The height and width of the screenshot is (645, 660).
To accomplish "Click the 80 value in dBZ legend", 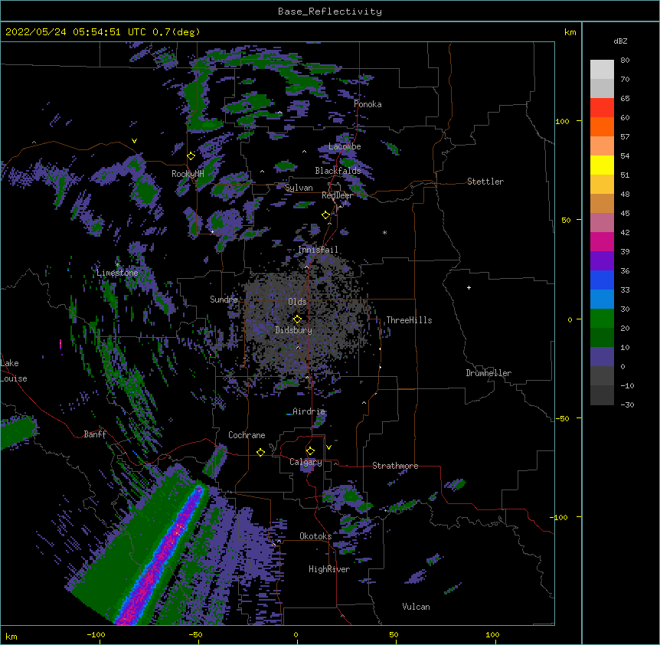I will 625,61.
